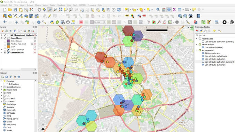Enable the Madina Hot Spot layer checkbox
The width and height of the screenshot is (235, 132).
click(x=5, y=44)
